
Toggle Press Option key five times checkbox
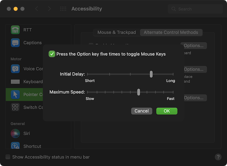(52, 54)
